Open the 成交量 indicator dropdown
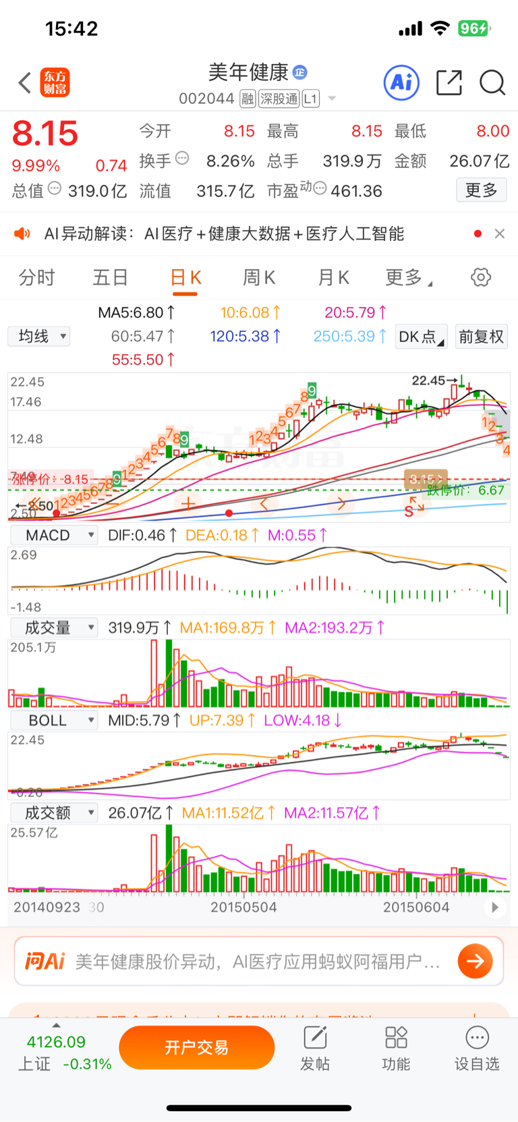The width and height of the screenshot is (518, 1122). 54,627
